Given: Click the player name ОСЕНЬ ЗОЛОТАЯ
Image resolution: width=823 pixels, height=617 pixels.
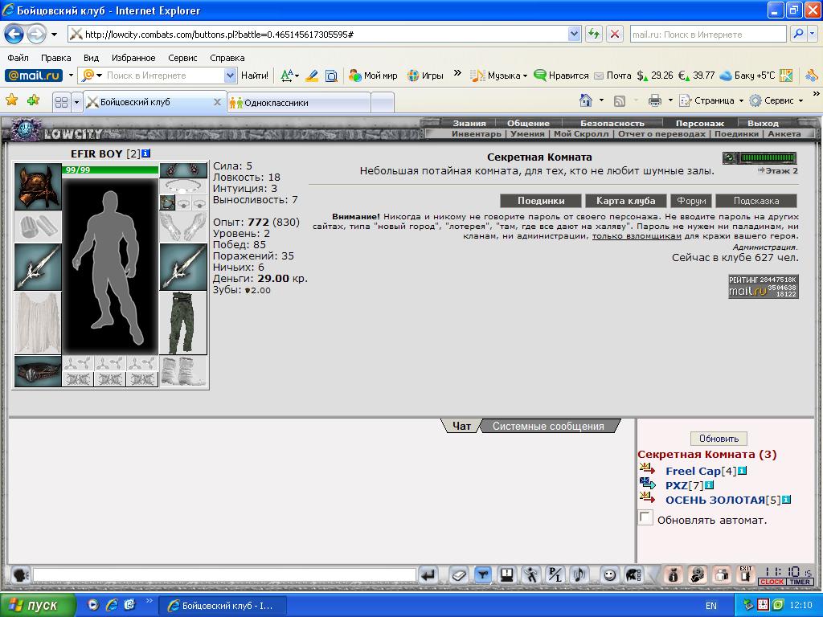Looking at the screenshot, I should [714, 500].
